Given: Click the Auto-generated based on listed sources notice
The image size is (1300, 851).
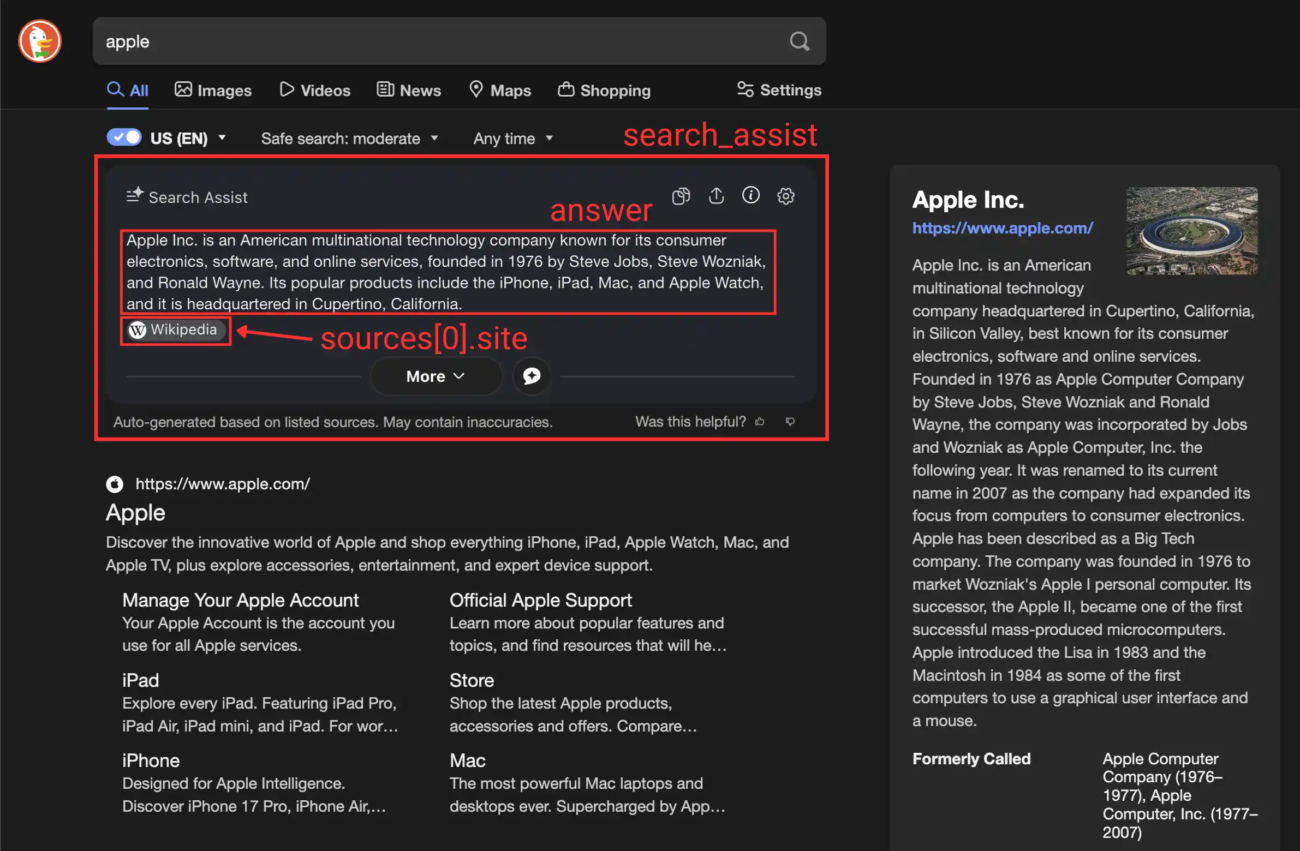Looking at the screenshot, I should point(333,422).
